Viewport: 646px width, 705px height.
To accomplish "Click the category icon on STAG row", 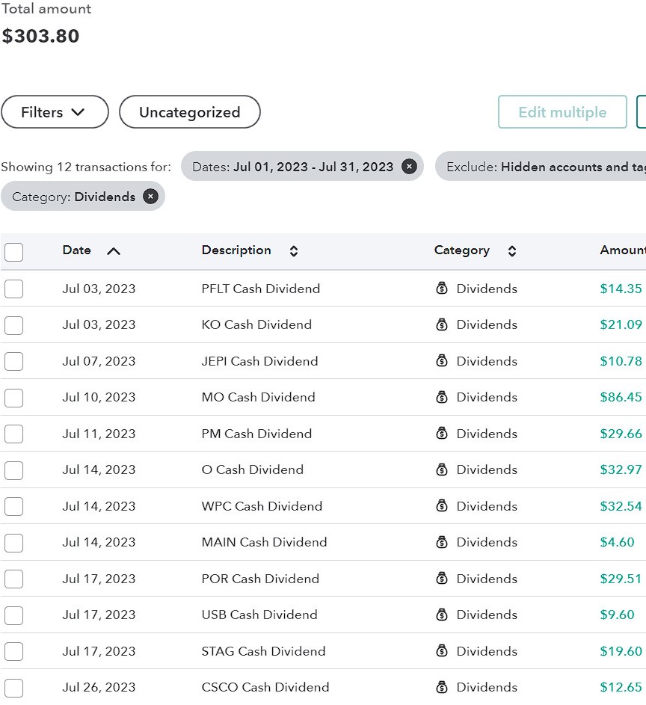I will pos(442,651).
